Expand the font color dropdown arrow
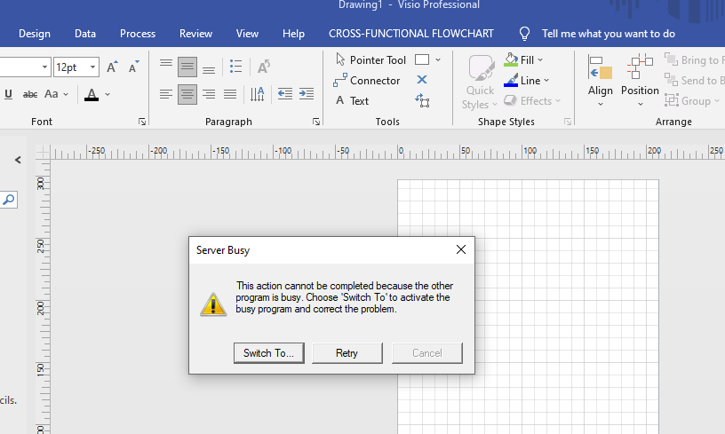The width and height of the screenshot is (725, 434). (x=108, y=94)
